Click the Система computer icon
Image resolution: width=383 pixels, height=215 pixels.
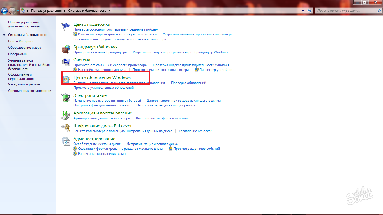click(66, 62)
